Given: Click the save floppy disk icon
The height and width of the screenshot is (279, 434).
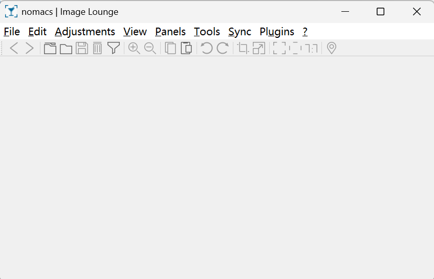Looking at the screenshot, I should click(82, 48).
